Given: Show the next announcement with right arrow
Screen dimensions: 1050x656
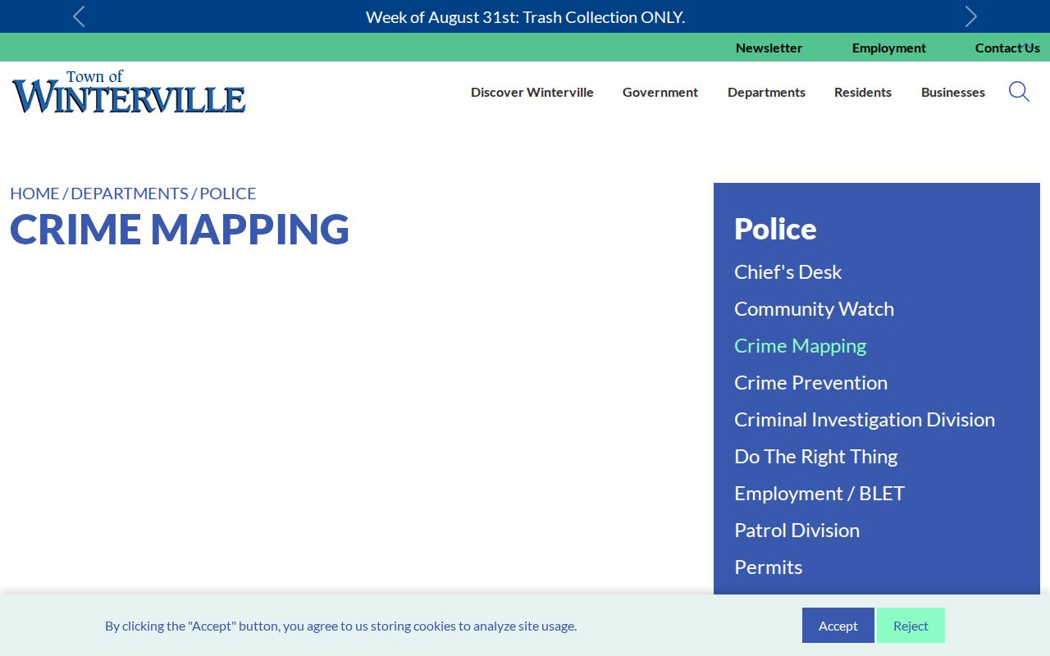Looking at the screenshot, I should [971, 16].
